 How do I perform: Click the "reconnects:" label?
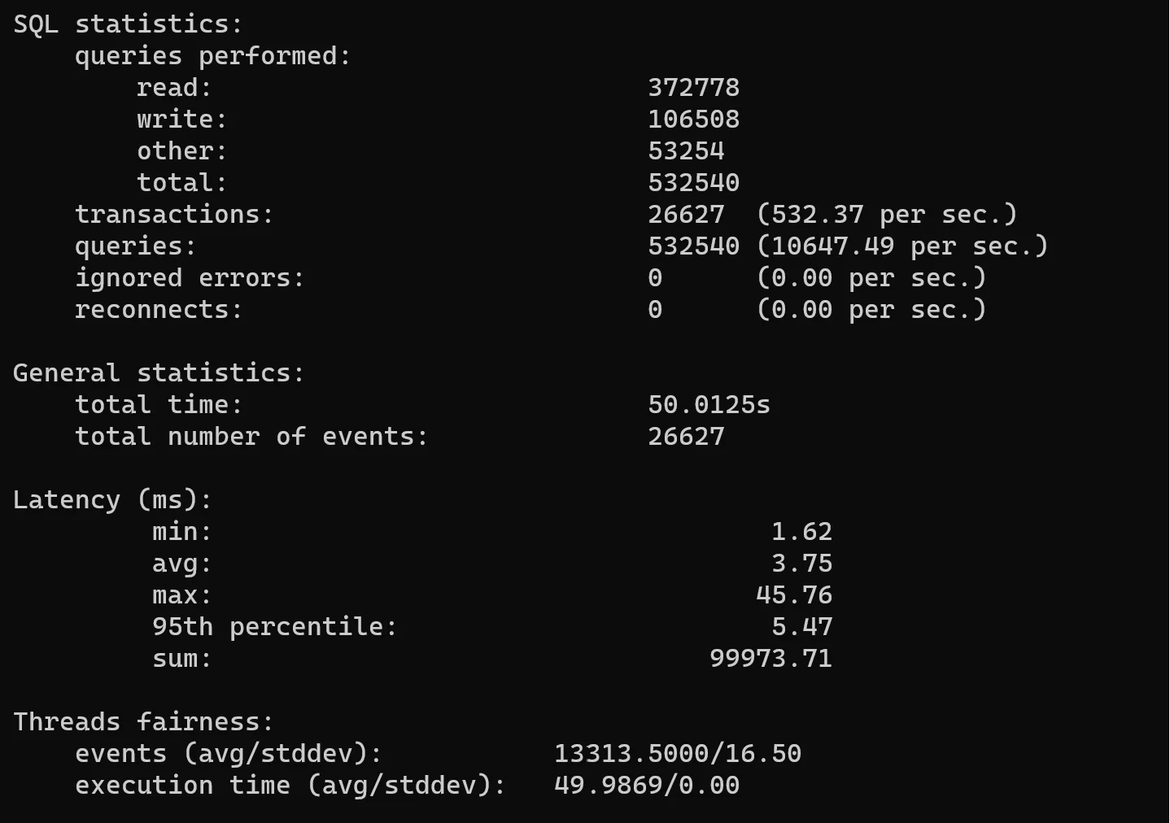[159, 310]
